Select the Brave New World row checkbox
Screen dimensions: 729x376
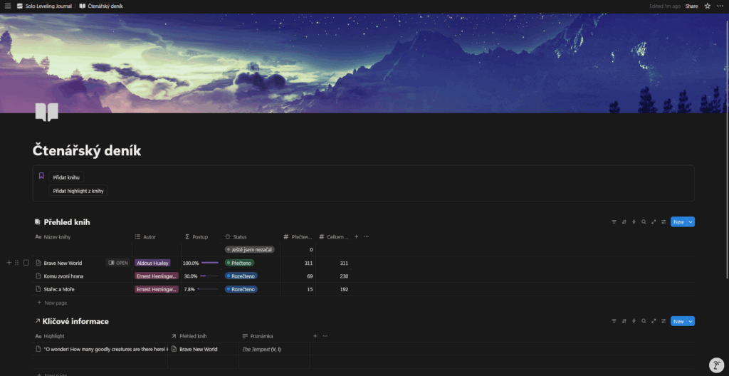[x=26, y=263]
